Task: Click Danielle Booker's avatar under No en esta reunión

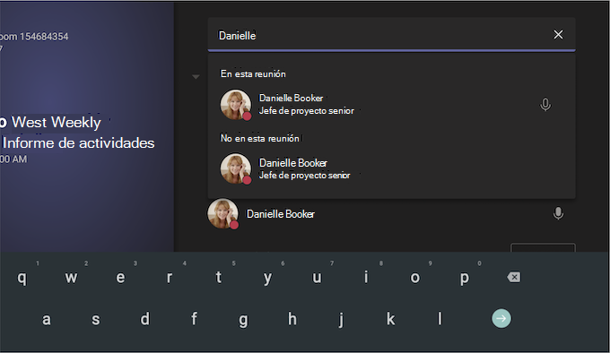Action: (236, 168)
